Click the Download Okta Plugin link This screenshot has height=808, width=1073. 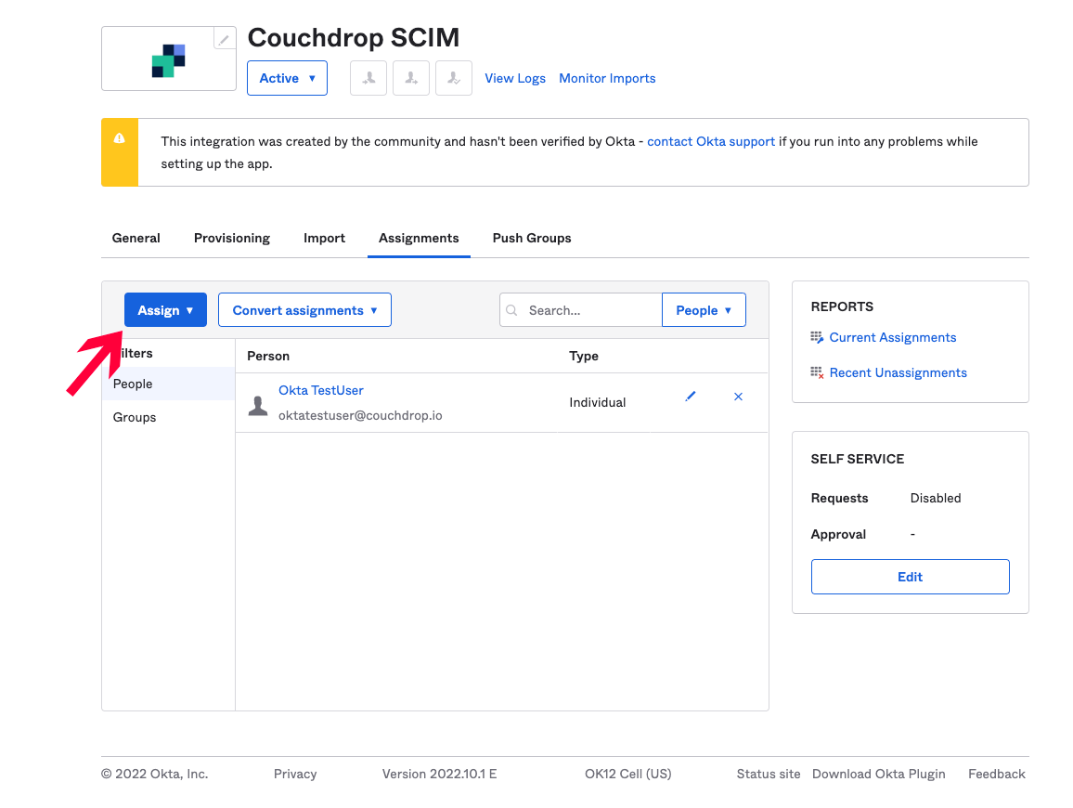click(x=879, y=774)
